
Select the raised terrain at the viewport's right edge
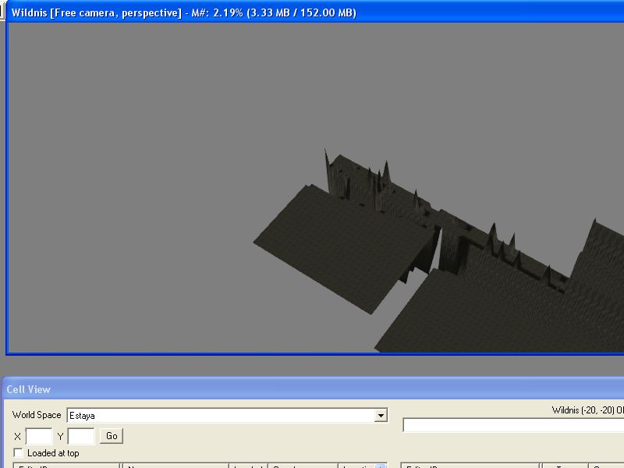601,250
